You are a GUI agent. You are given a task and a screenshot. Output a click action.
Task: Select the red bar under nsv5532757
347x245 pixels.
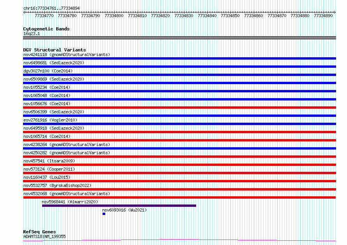point(179,189)
